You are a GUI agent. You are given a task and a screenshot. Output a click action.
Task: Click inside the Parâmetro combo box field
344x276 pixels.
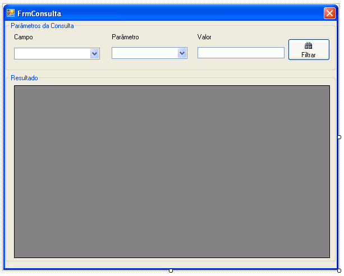144,53
